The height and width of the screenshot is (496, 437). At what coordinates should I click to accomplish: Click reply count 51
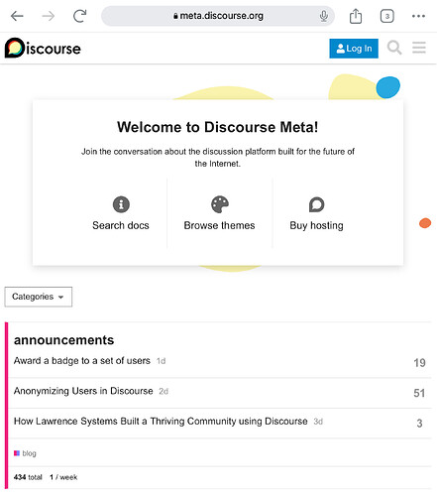[x=419, y=393]
